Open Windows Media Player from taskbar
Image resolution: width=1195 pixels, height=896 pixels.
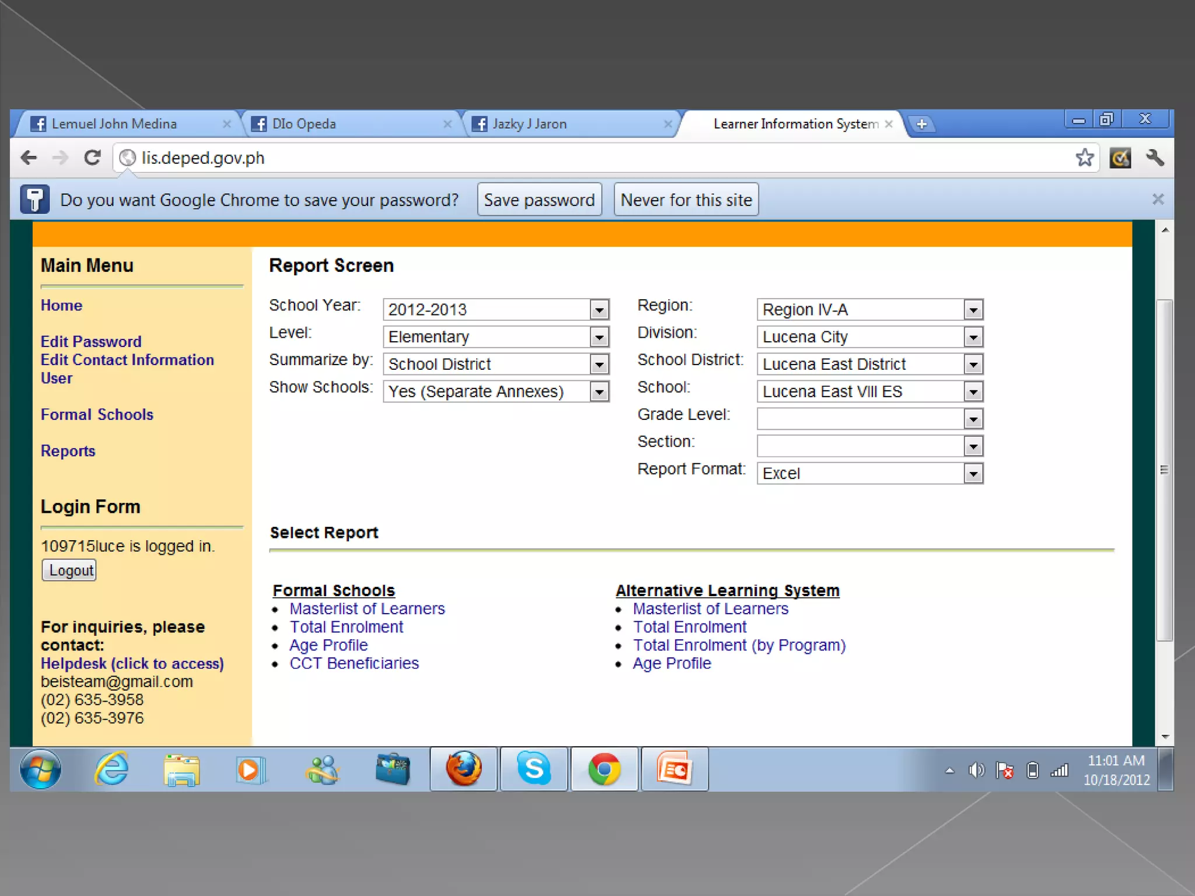pos(251,770)
